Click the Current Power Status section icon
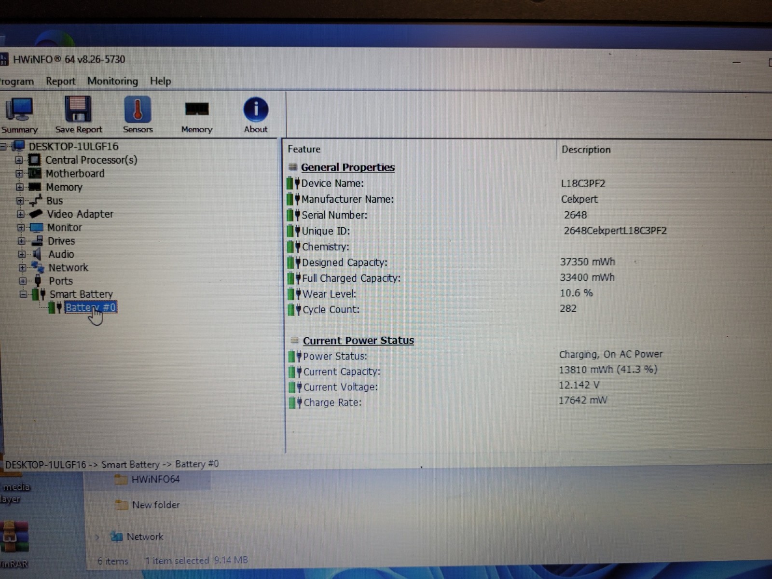This screenshot has width=772, height=579. 294,341
